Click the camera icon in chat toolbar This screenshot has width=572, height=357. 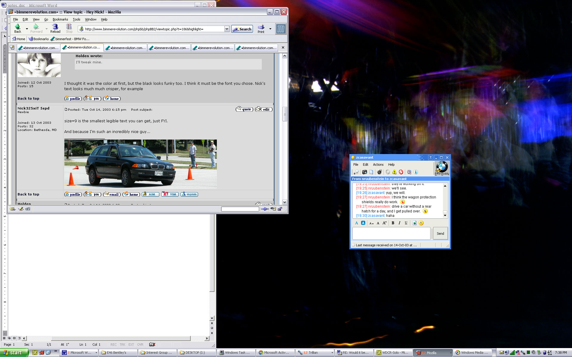point(364,172)
